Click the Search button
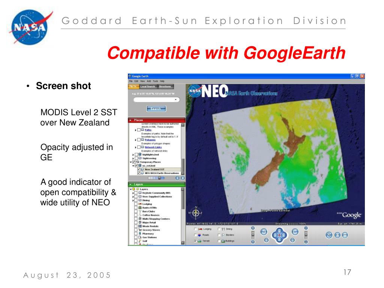 156,109
